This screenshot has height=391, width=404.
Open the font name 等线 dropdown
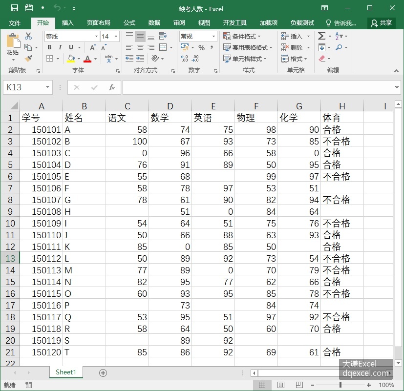[96, 36]
